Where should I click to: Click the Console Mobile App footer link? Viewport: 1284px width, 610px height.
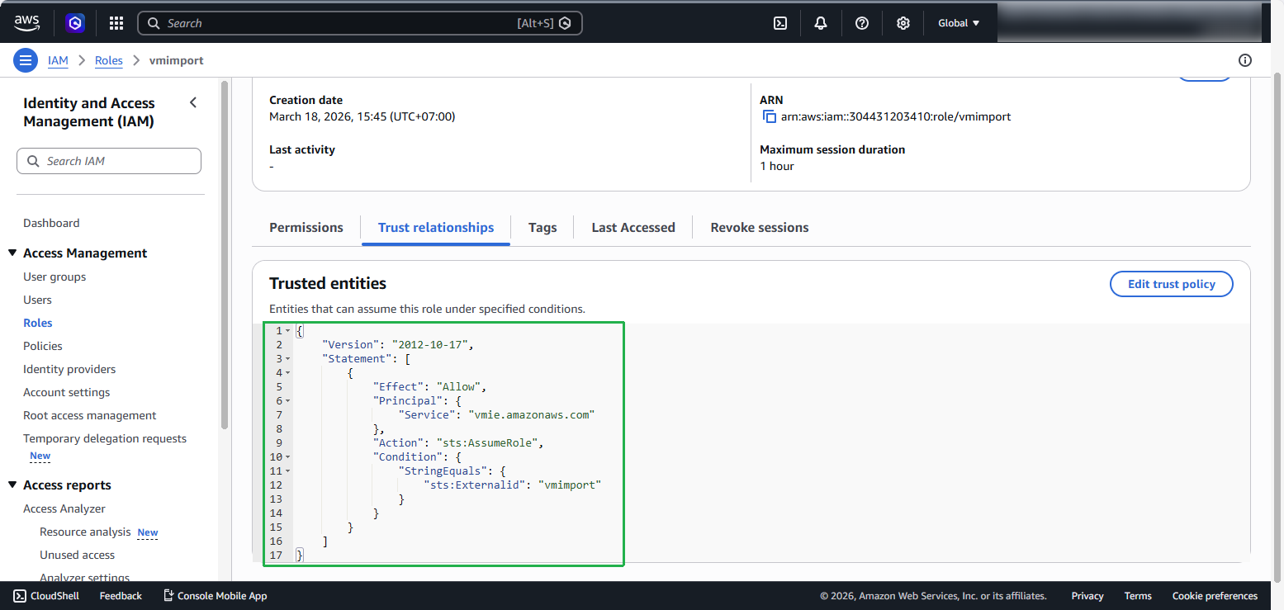215,596
